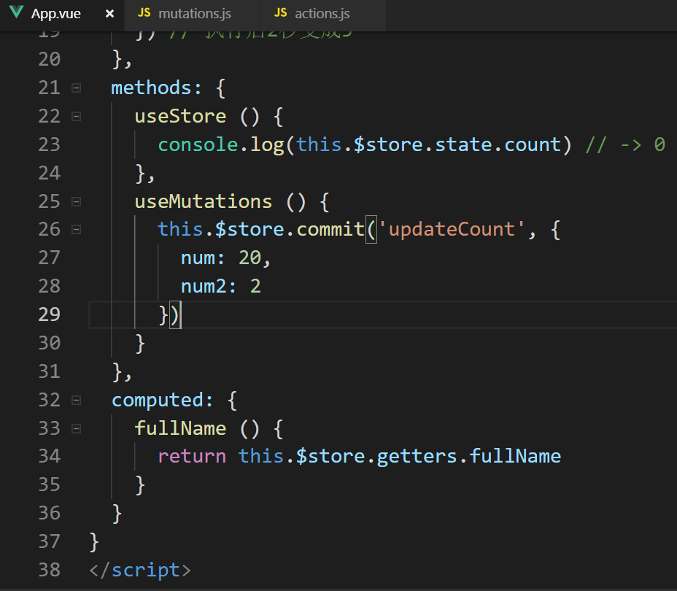677x591 pixels.
Task: Click the 'useMutations' method name
Action: 204,201
